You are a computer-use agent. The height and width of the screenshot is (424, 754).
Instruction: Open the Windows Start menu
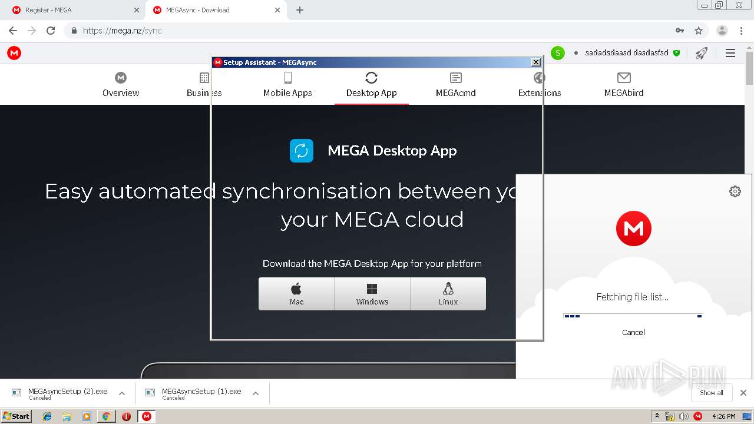tap(16, 416)
